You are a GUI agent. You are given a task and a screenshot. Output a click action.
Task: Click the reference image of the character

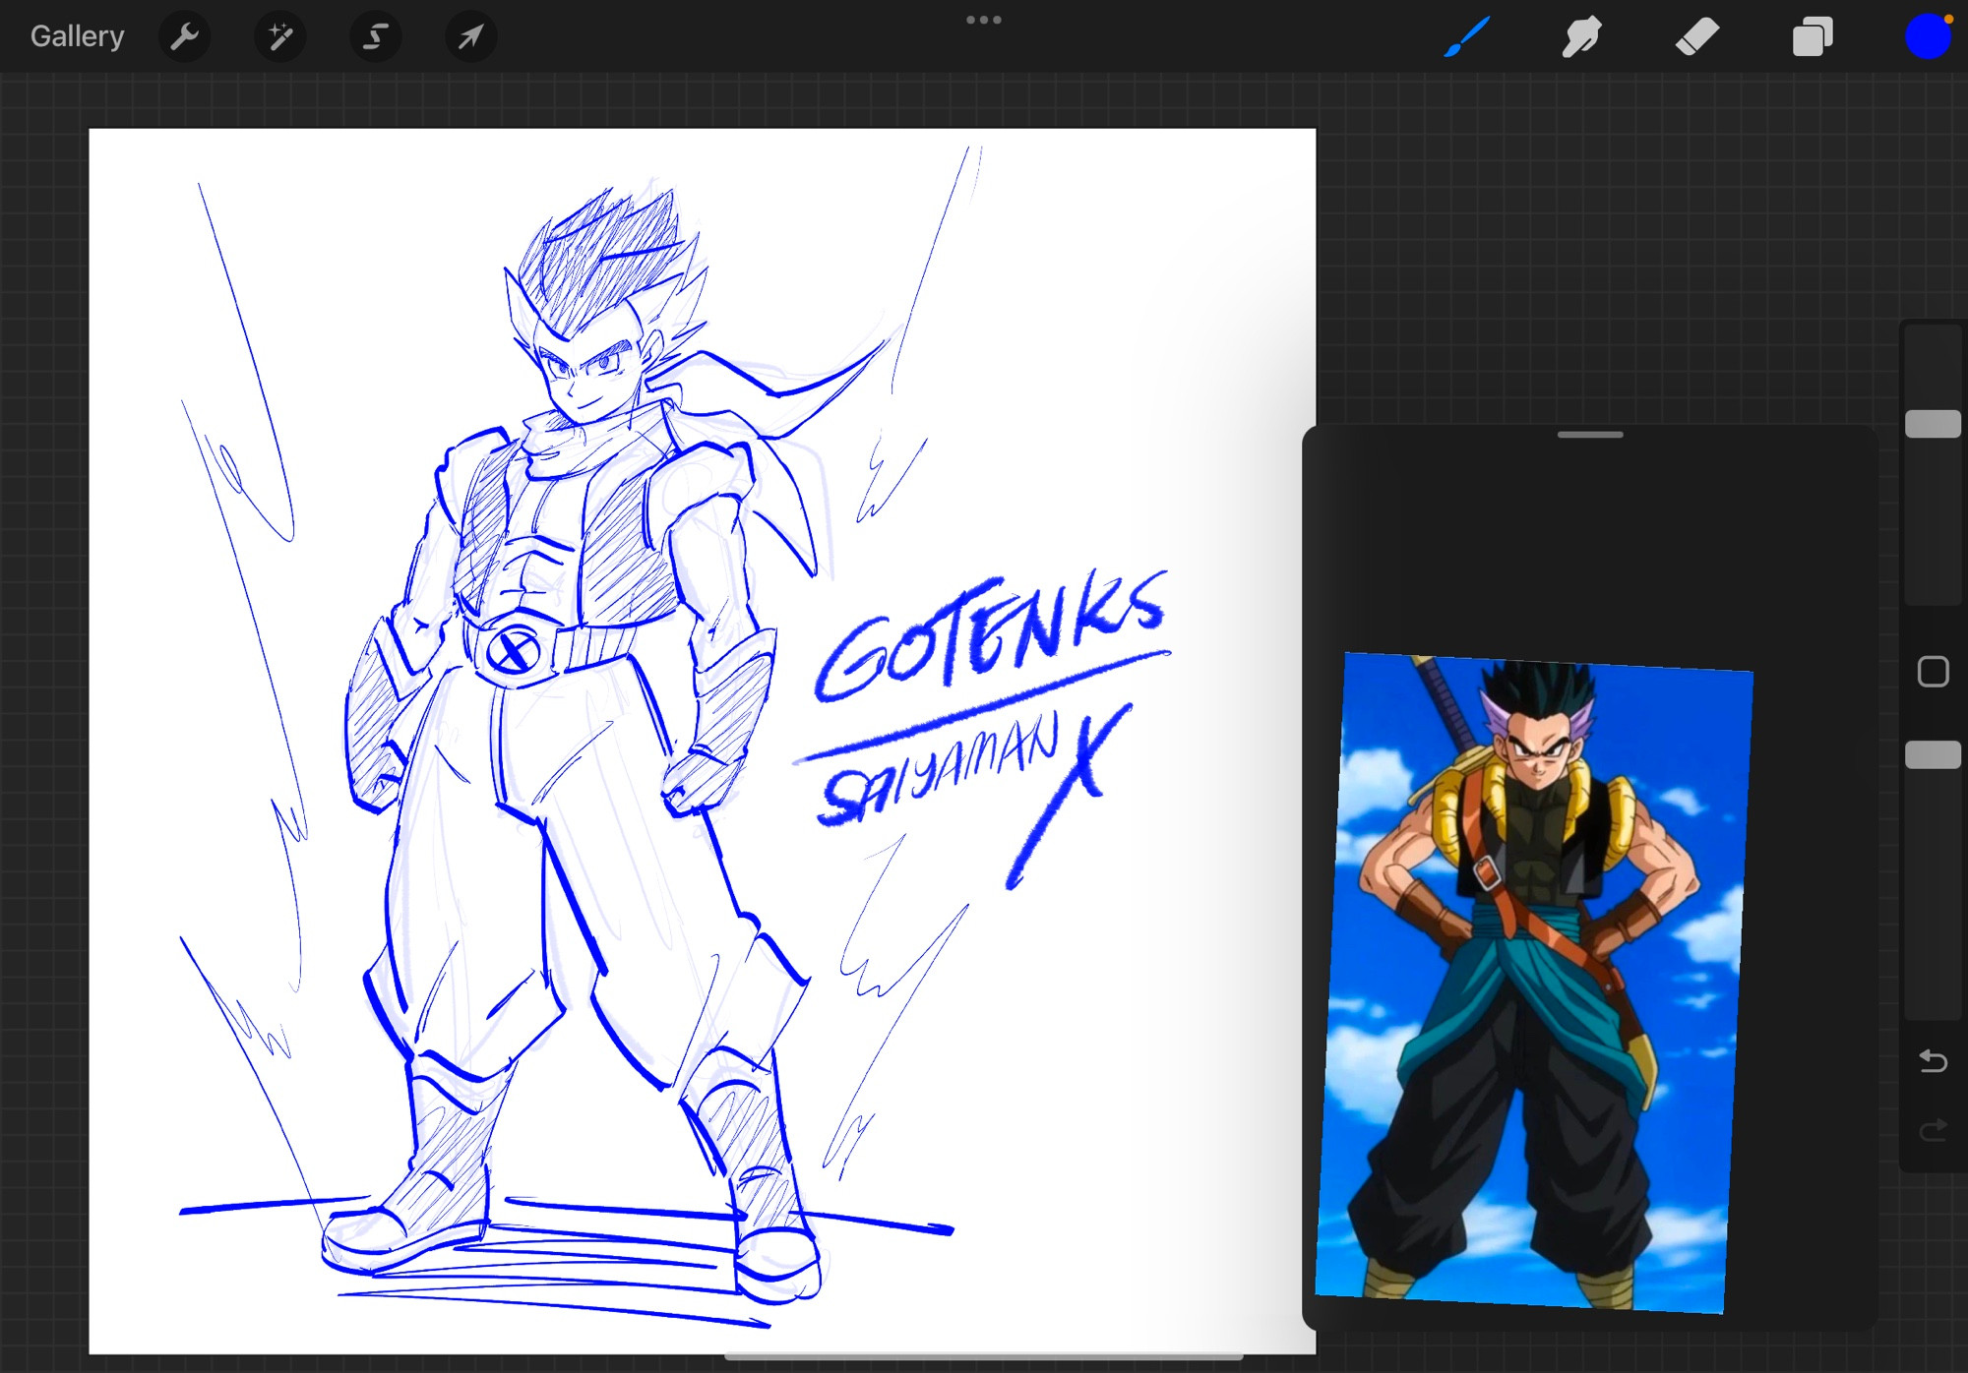point(1535,982)
